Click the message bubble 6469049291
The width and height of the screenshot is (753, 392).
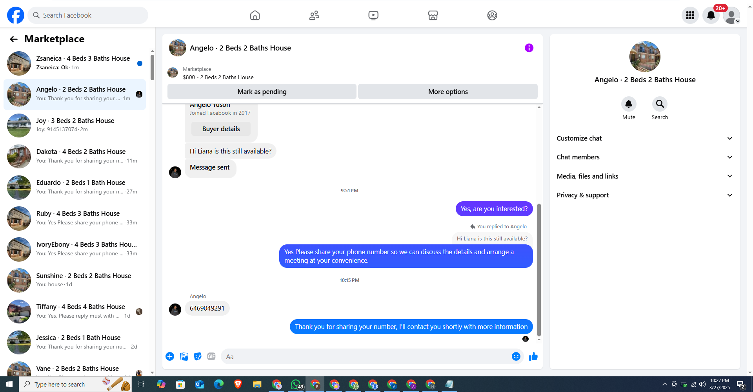(207, 308)
